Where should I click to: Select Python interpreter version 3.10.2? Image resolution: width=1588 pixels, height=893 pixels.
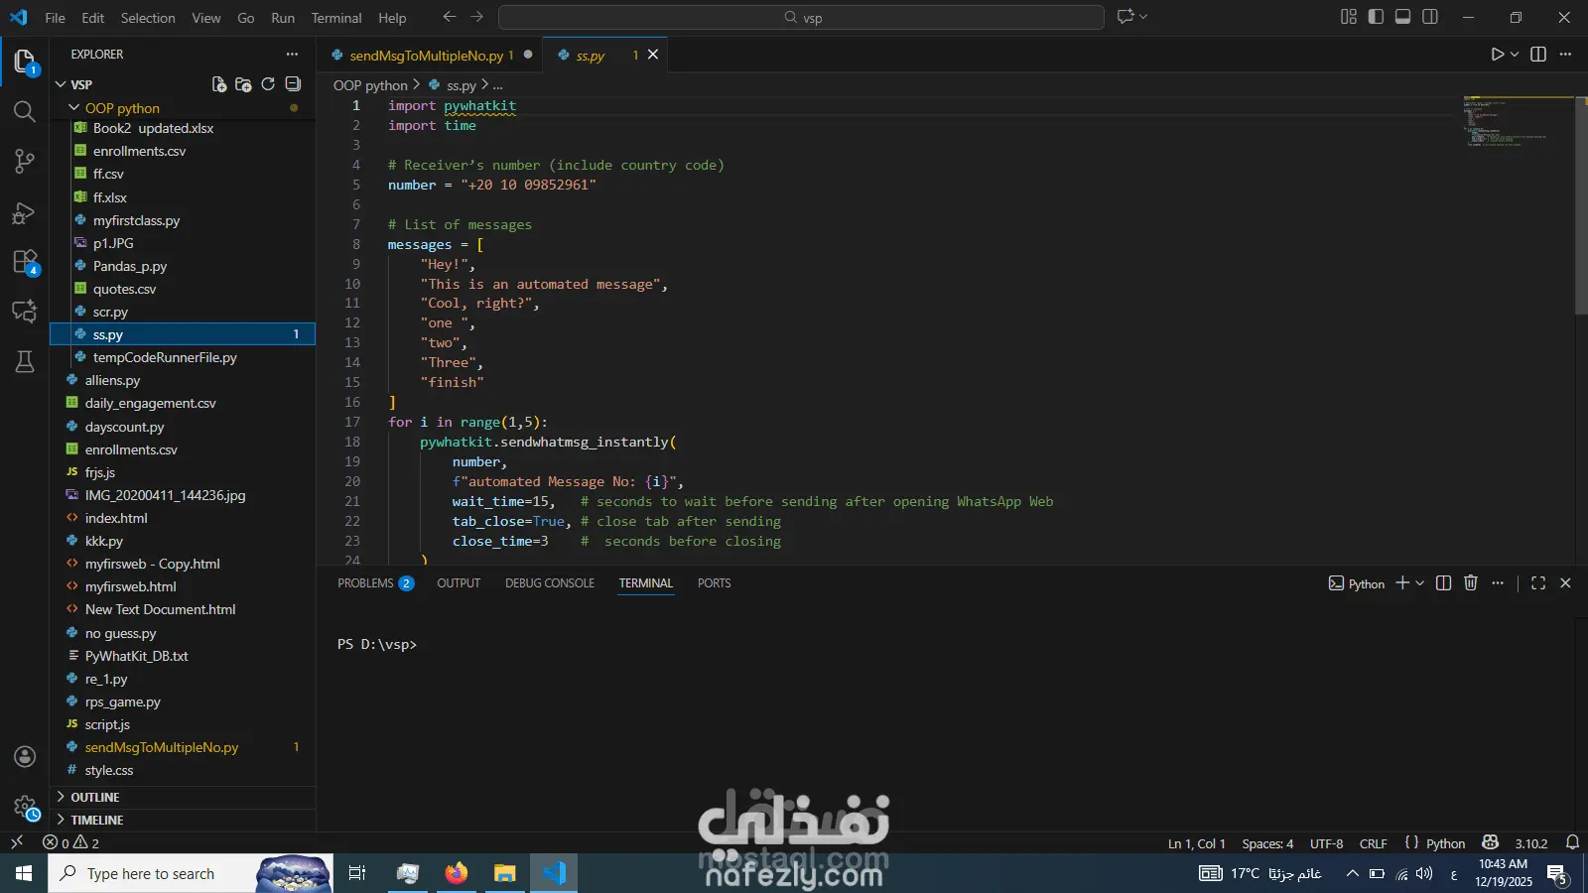pyautogui.click(x=1531, y=843)
